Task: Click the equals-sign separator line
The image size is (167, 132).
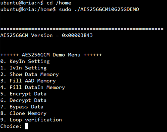Action: pyautogui.click(x=82, y=29)
